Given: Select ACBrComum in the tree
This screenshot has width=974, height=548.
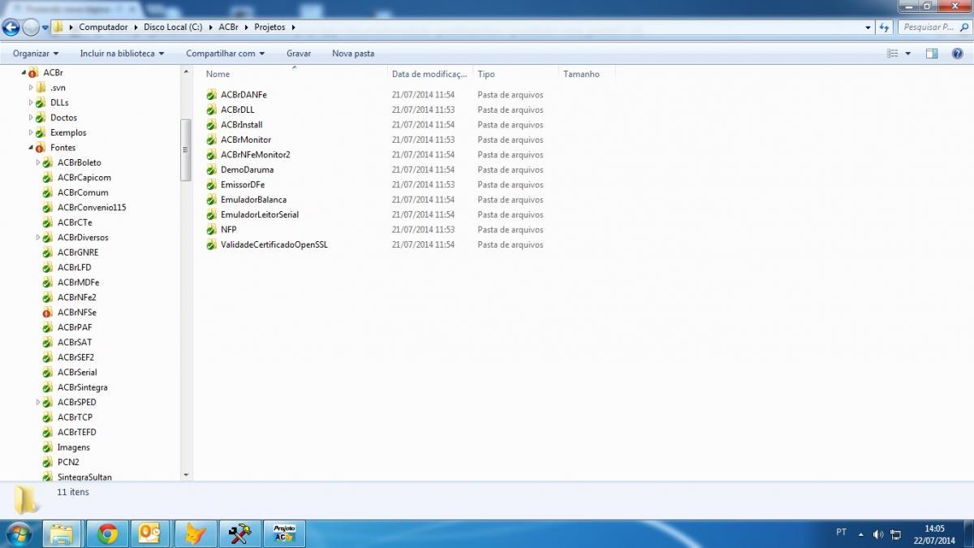Looking at the screenshot, I should pyautogui.click(x=83, y=192).
